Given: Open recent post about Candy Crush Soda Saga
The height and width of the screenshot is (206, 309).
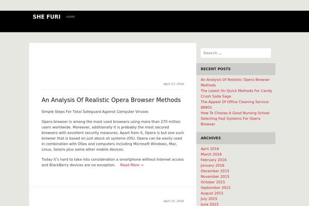Looking at the screenshot, I should pyautogui.click(x=236, y=93).
